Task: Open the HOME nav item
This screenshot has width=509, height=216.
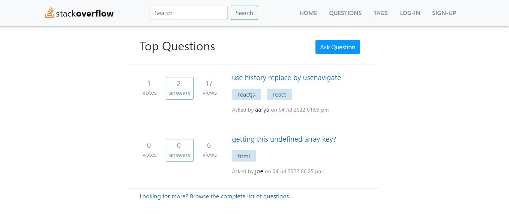Action: 308,13
